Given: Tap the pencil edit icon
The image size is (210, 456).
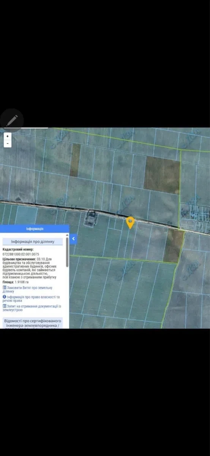Looking at the screenshot, I should point(11,120).
